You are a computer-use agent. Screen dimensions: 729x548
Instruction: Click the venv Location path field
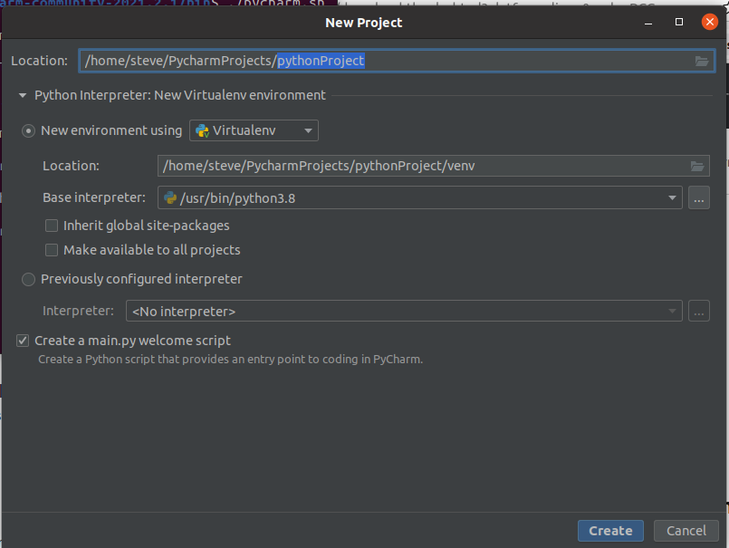coord(433,166)
